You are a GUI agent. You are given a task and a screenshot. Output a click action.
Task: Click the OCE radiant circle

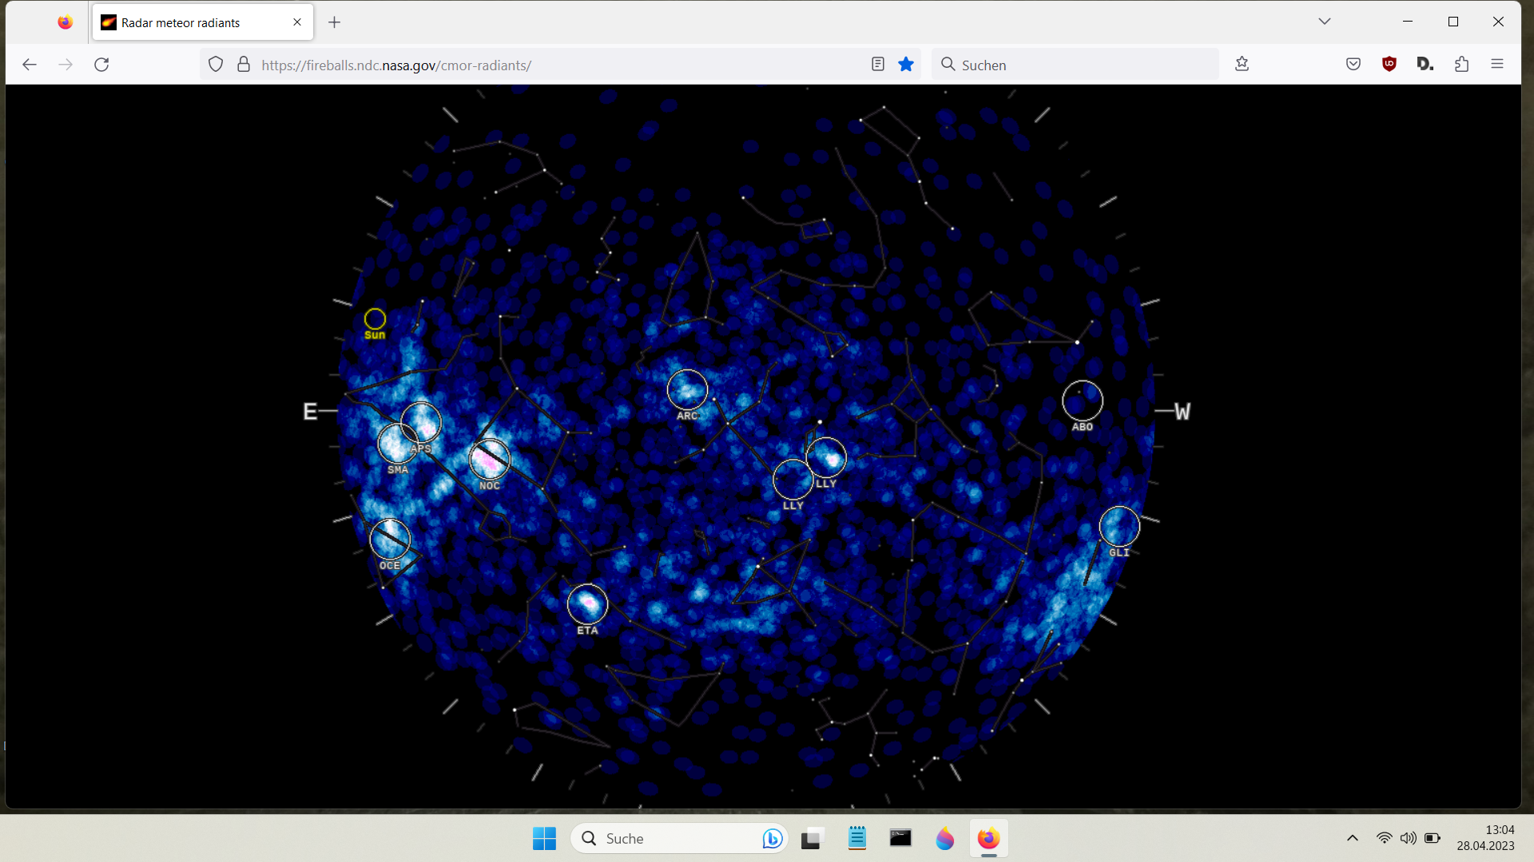click(x=390, y=539)
